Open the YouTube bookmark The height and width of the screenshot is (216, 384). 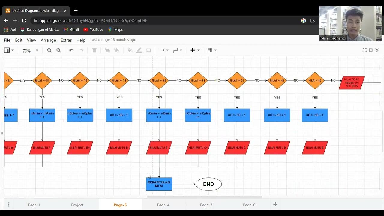(93, 29)
